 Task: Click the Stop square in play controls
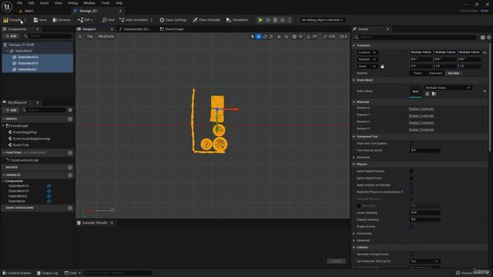coord(275,20)
